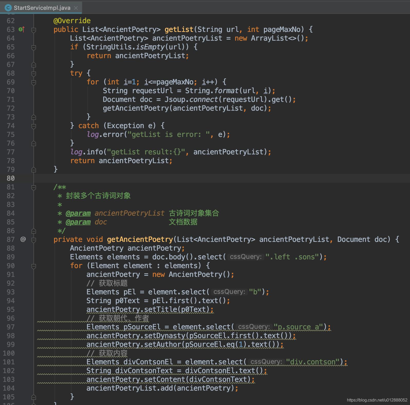The image size is (410, 405).
Task: Click the implements-method gutter icon at line 63
Action: click(22, 29)
